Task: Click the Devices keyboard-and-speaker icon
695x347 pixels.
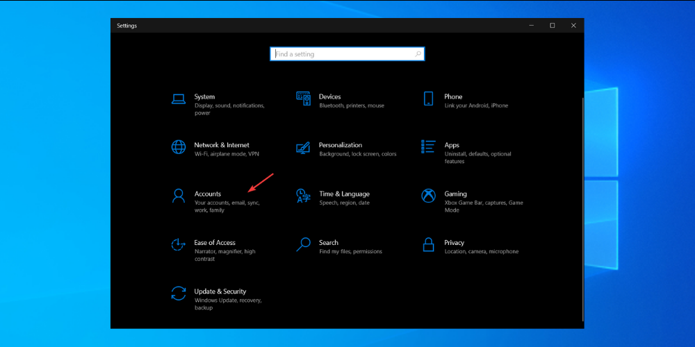Action: (x=304, y=99)
